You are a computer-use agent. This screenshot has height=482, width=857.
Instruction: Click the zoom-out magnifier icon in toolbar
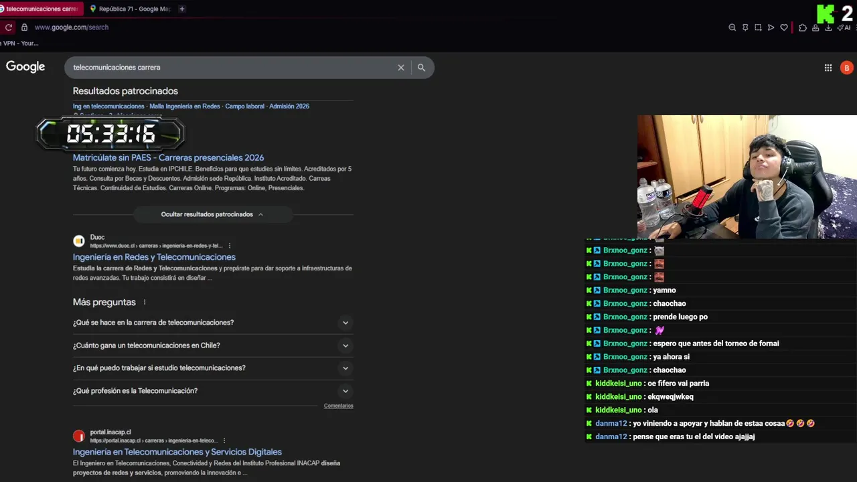pos(732,27)
